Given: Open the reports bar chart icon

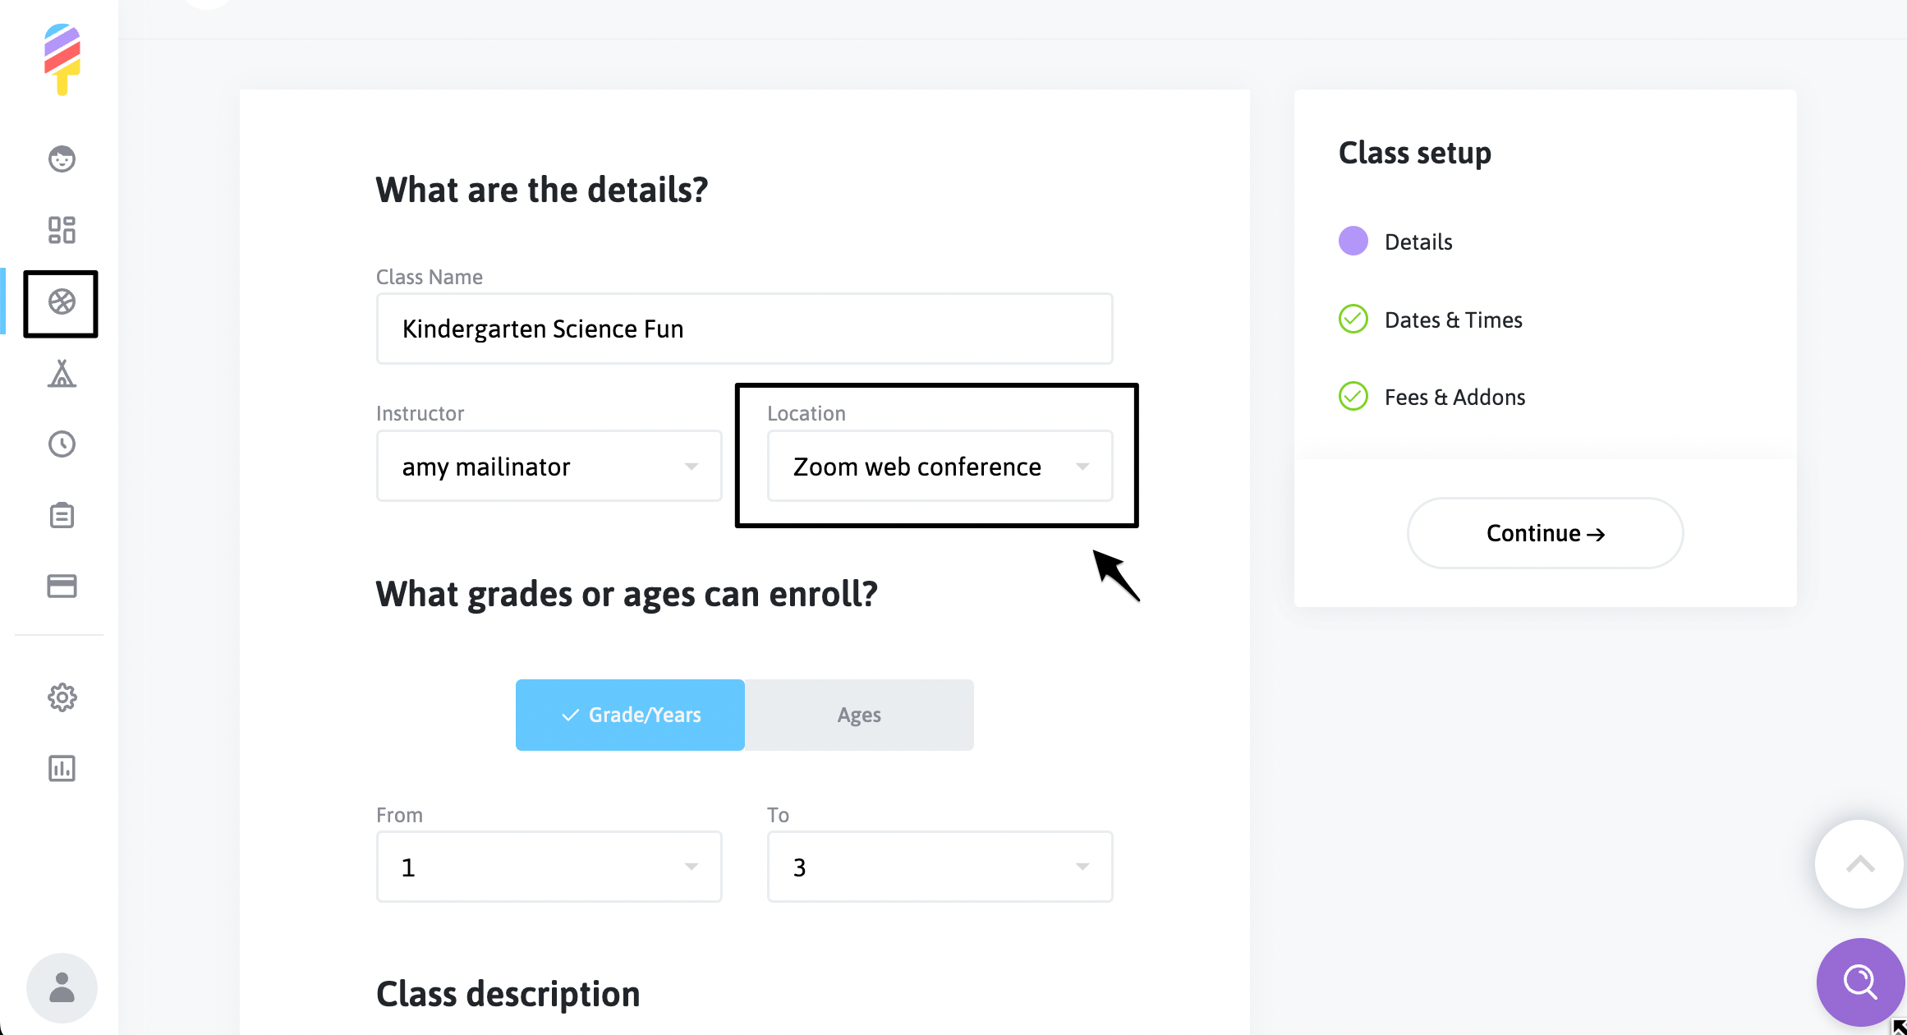Looking at the screenshot, I should [x=62, y=768].
